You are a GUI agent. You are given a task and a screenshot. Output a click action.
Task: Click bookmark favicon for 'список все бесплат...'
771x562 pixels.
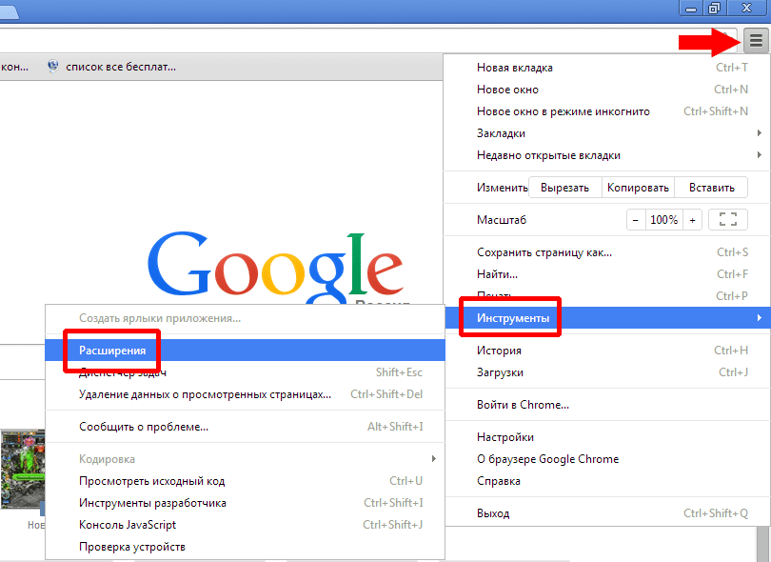(x=53, y=66)
